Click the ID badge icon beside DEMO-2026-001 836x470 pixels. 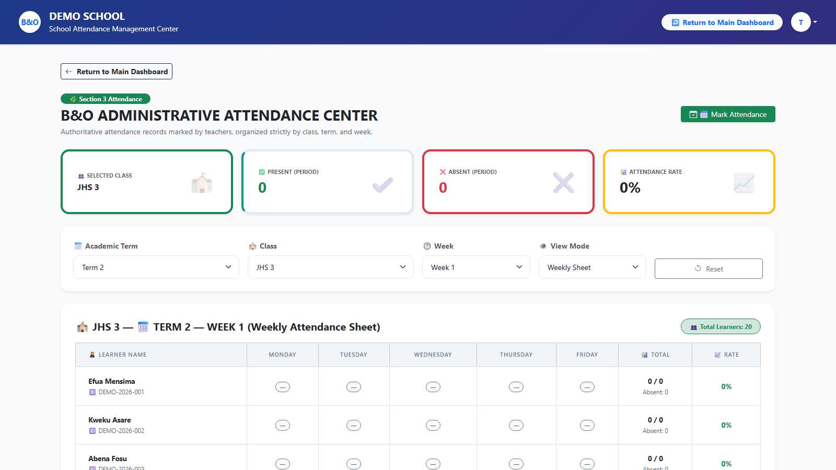[92, 392]
